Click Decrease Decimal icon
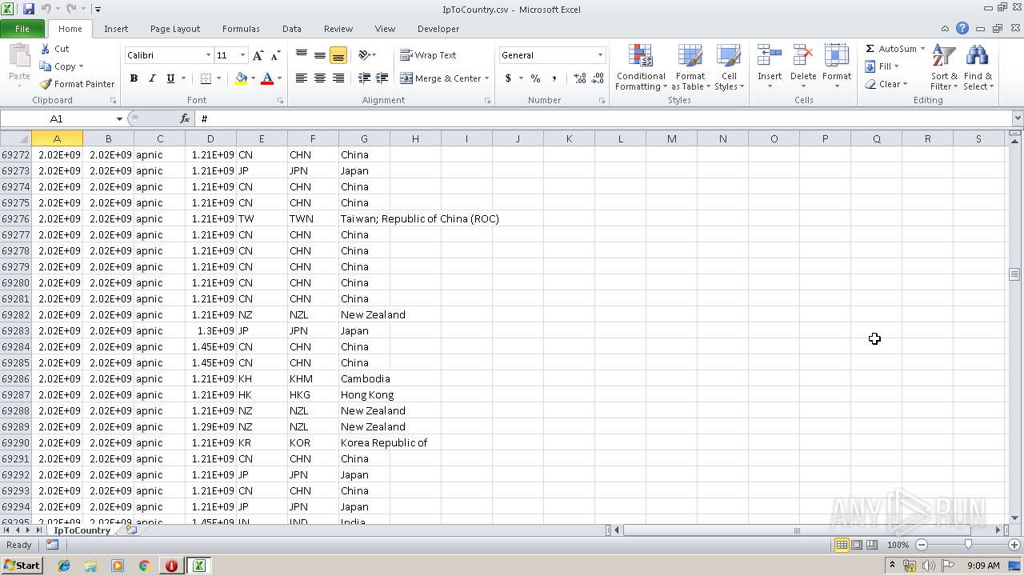This screenshot has width=1024, height=576. point(598,78)
